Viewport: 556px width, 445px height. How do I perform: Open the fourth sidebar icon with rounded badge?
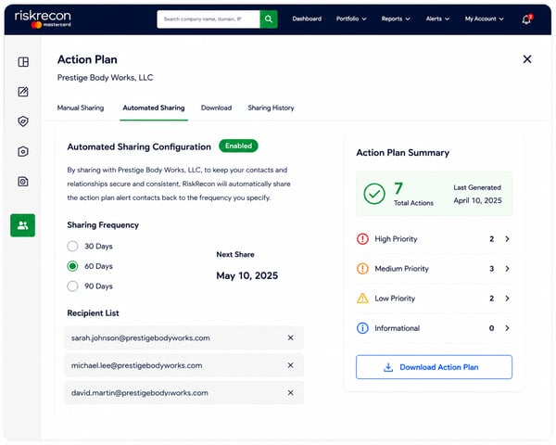point(23,151)
